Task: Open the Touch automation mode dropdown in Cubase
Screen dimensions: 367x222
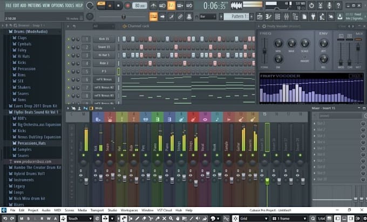Action: 79,218
